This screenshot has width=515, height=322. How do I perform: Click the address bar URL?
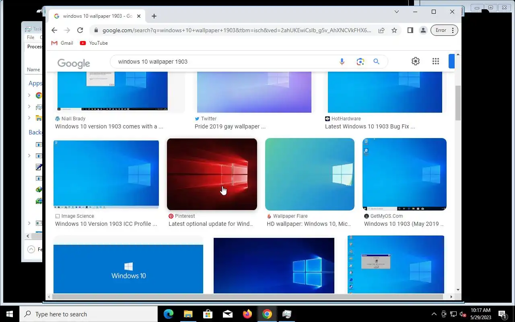[x=237, y=30]
